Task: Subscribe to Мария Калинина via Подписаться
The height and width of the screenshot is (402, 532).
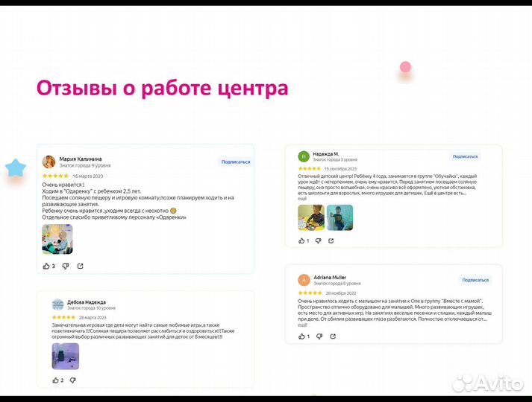Action: pyautogui.click(x=236, y=162)
